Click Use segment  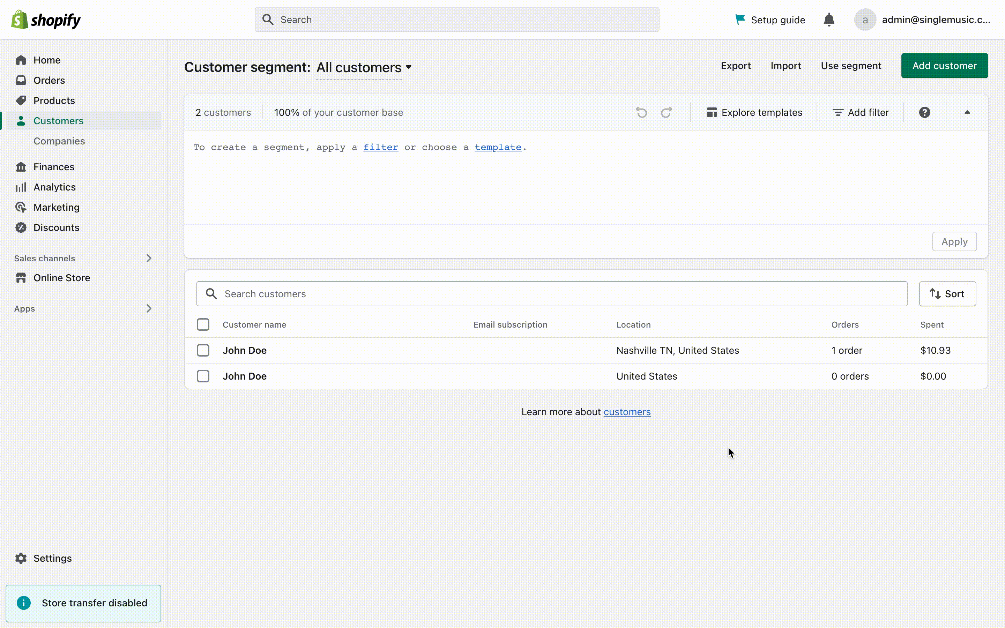click(851, 66)
